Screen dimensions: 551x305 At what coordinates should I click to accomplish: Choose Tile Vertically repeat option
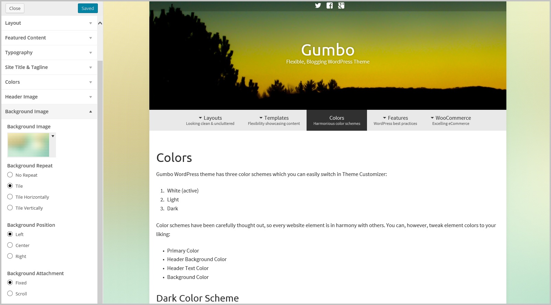10,208
